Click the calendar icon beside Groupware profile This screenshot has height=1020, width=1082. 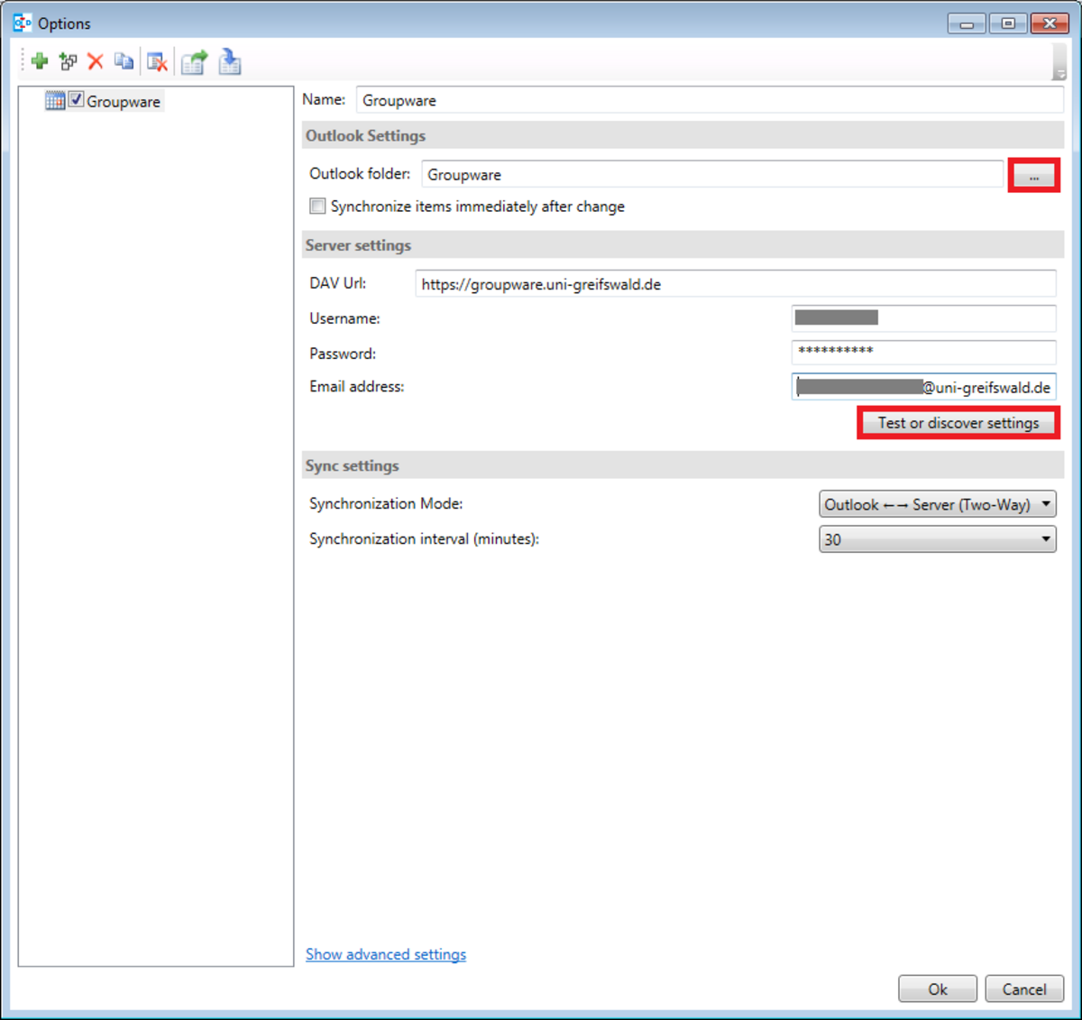click(55, 101)
